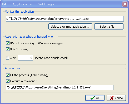Toggle the Execute a command checkbox
Viewport: 129px width, 104px height.
click(8, 81)
